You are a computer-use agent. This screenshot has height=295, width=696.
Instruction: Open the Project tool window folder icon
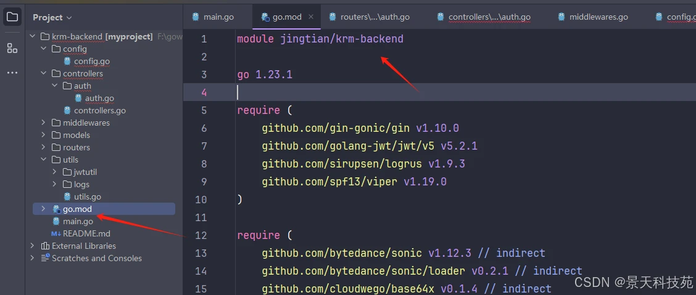coord(12,17)
